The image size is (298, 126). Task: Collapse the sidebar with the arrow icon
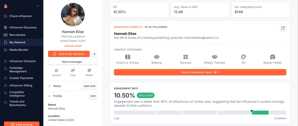38,6
